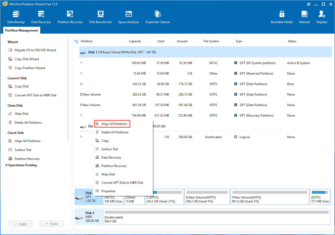Viewport: 335px width, 235px height.
Task: Open the Manual
Action: coord(305,17)
